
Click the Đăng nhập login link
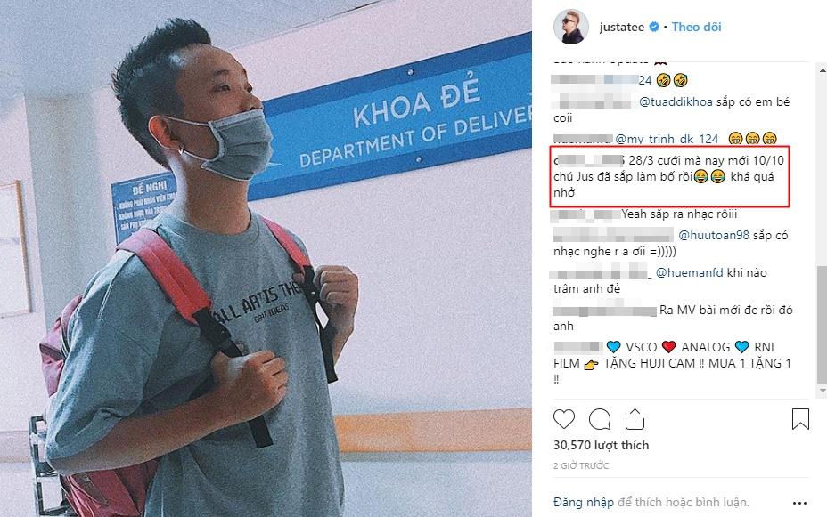584,502
